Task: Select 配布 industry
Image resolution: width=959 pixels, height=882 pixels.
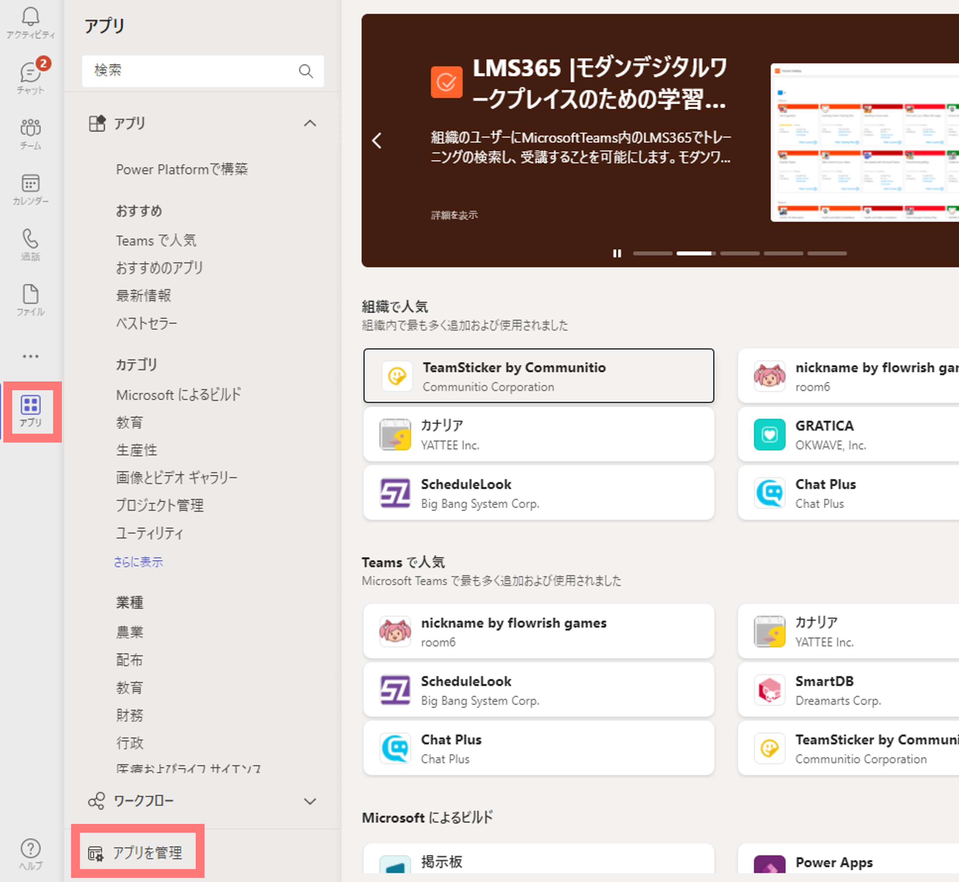Action: click(130, 660)
